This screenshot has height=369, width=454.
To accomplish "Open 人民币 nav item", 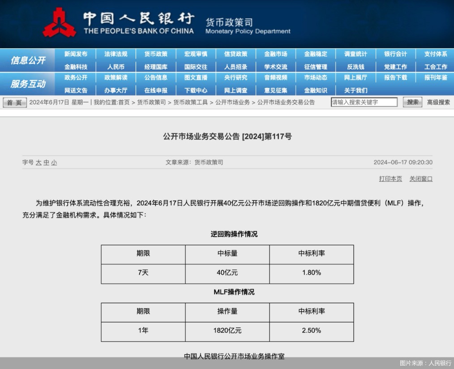I will tap(116, 67).
